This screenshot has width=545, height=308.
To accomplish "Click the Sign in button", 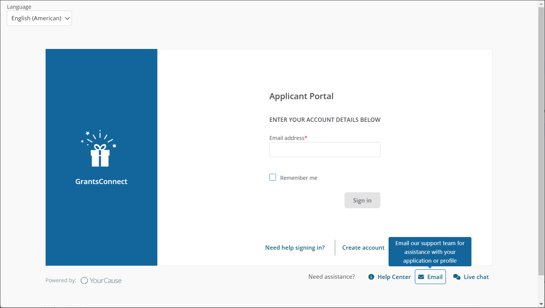I will tap(362, 200).
